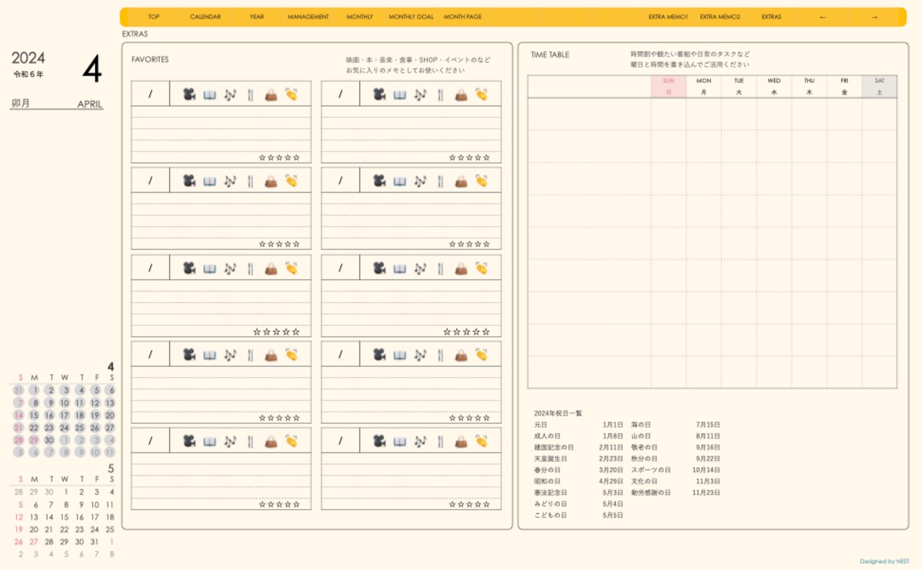Toggle the fifth rating star in top-right Favorites card
The height and width of the screenshot is (570, 922).
click(x=487, y=158)
